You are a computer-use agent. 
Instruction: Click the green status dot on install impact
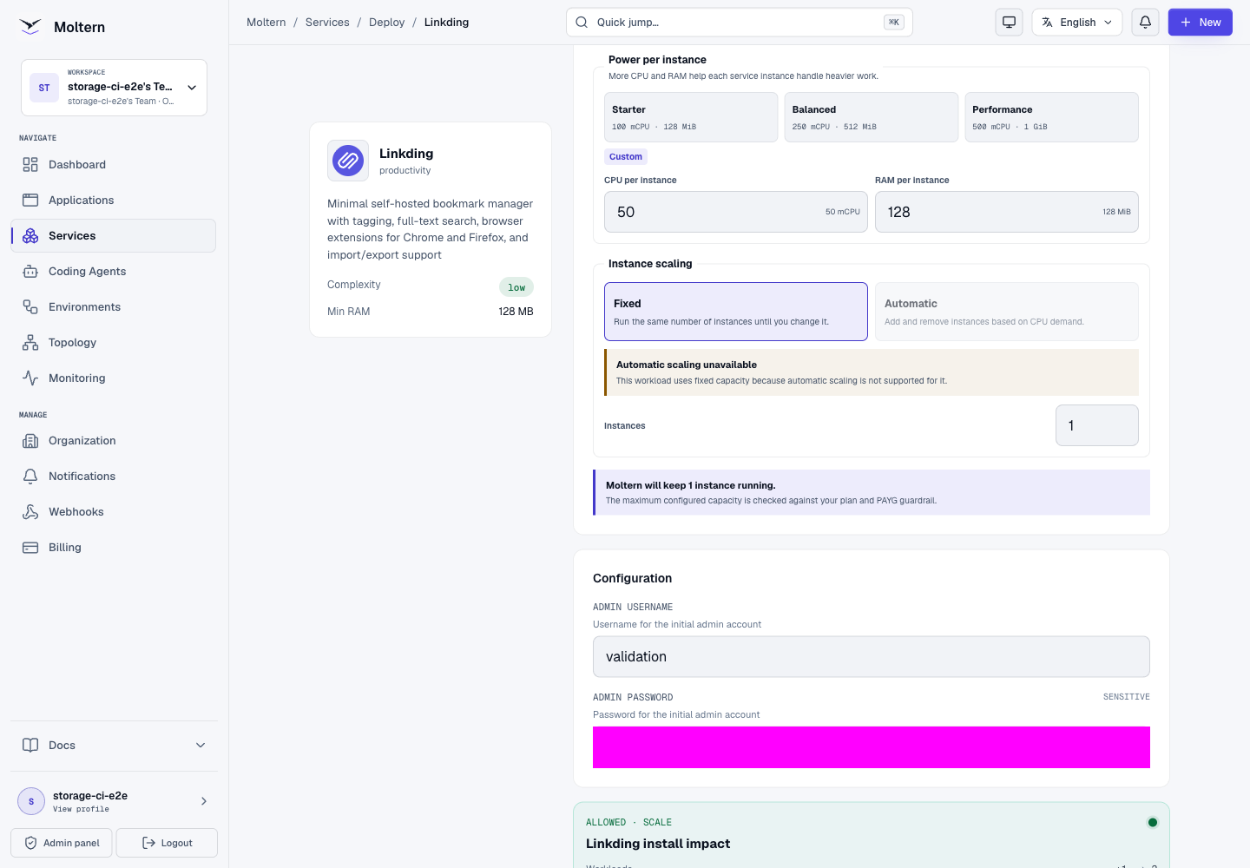click(x=1153, y=822)
